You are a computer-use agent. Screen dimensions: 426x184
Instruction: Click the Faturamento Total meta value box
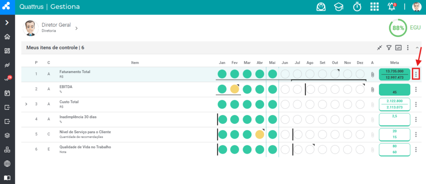(394, 74)
